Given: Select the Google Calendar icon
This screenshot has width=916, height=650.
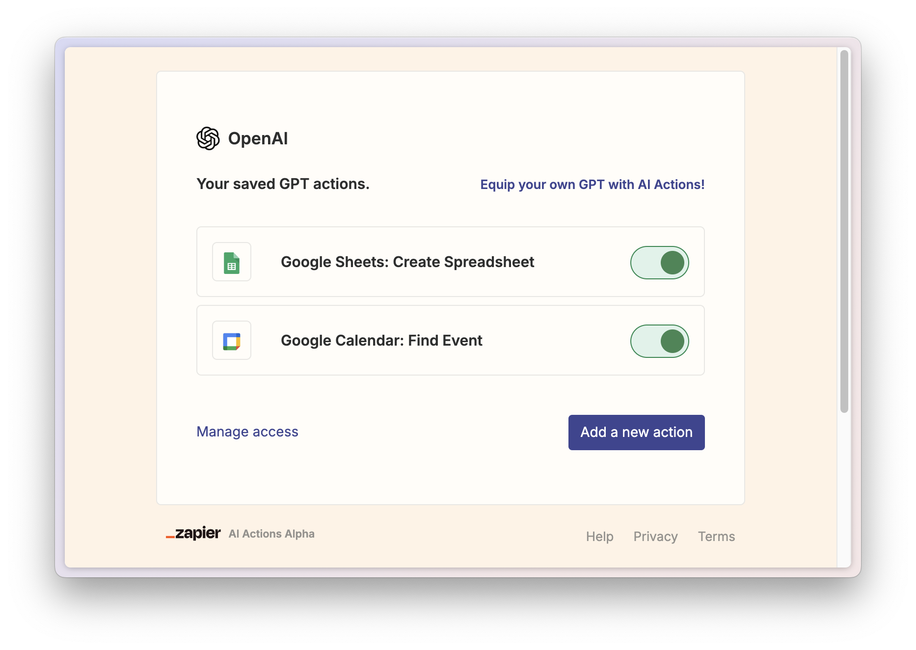Looking at the screenshot, I should tap(231, 340).
